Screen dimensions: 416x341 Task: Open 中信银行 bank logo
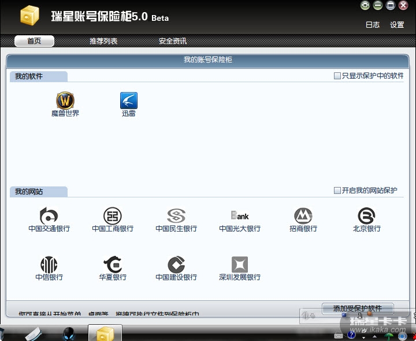[49, 265]
